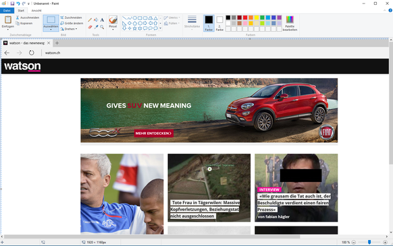
Task: Click the Ausschneiden button
Action: coord(28,18)
